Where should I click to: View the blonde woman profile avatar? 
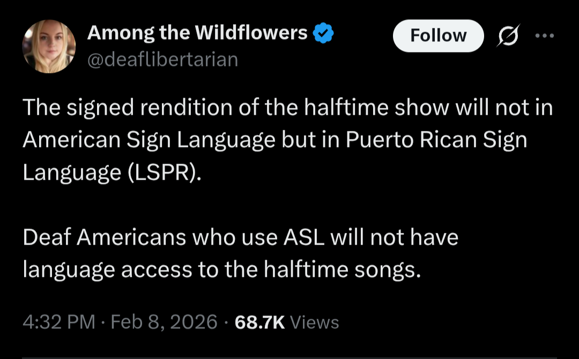click(49, 47)
